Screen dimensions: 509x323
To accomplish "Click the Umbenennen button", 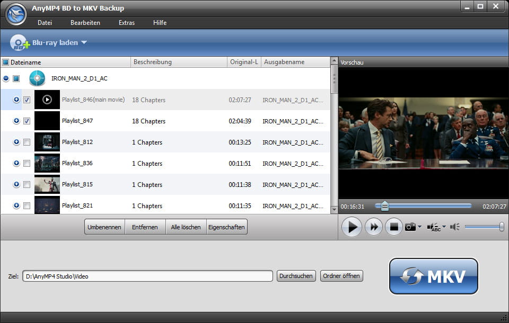I will [104, 227].
